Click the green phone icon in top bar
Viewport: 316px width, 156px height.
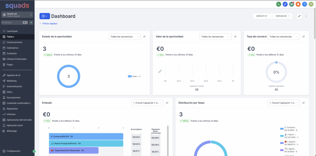point(279,4)
